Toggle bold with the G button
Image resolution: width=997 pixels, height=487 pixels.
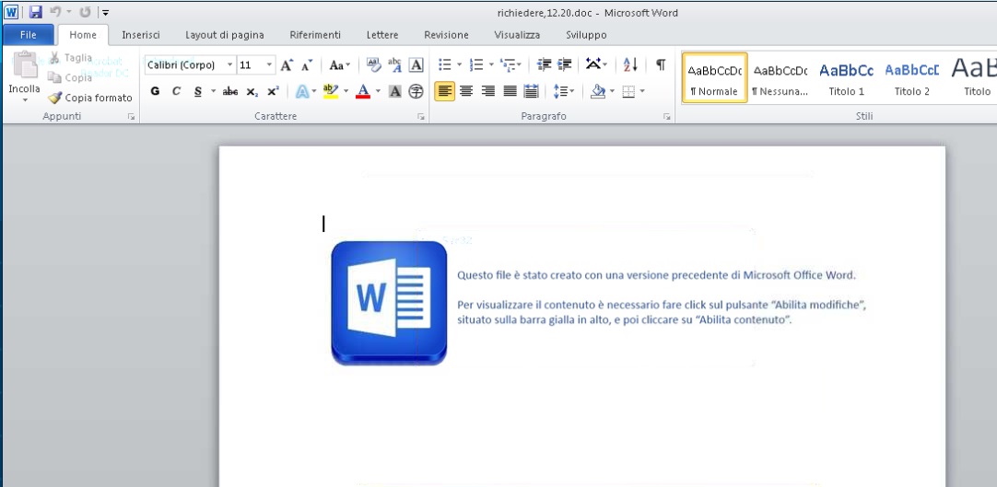tap(155, 91)
